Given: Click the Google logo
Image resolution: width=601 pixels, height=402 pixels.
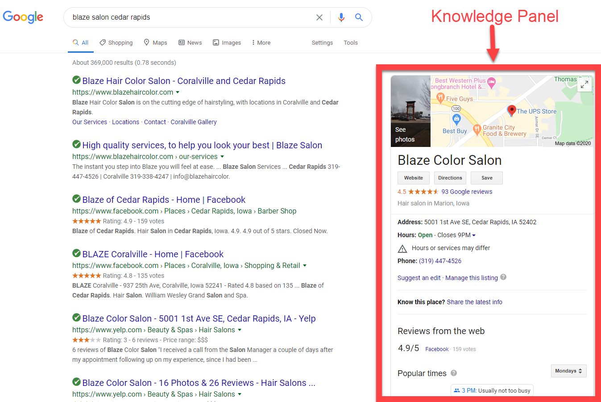Looking at the screenshot, I should coord(23,17).
